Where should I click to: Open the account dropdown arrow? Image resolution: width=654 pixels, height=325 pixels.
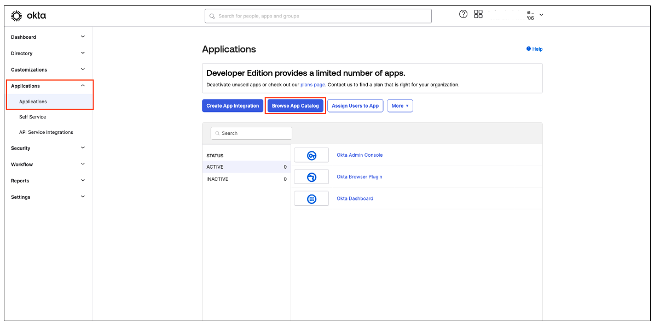tap(541, 15)
